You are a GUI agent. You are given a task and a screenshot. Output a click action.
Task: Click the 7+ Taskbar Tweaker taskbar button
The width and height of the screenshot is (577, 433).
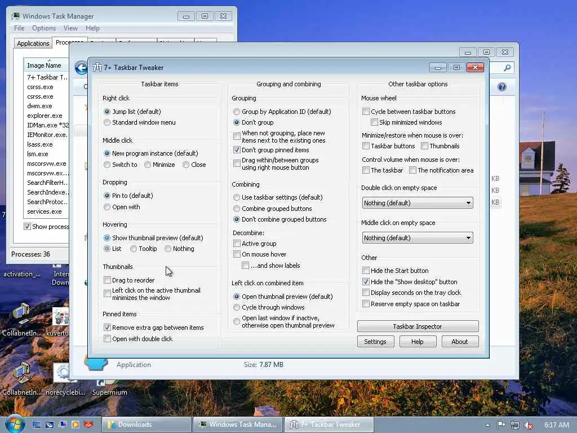pos(329,425)
